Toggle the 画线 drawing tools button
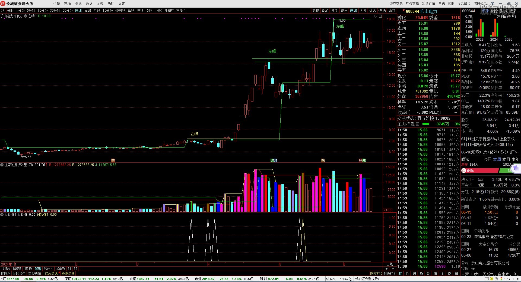521x282 pixels. click(x=354, y=11)
